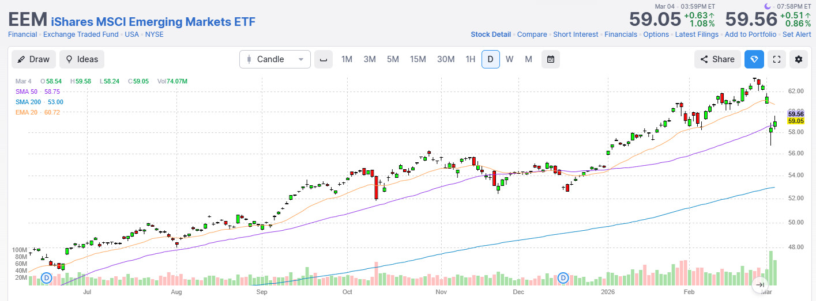Click the June dividend 'D' marker
The height and width of the screenshot is (301, 816).
[47, 279]
